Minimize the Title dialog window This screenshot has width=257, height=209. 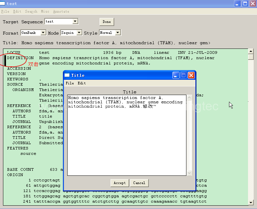176,75
